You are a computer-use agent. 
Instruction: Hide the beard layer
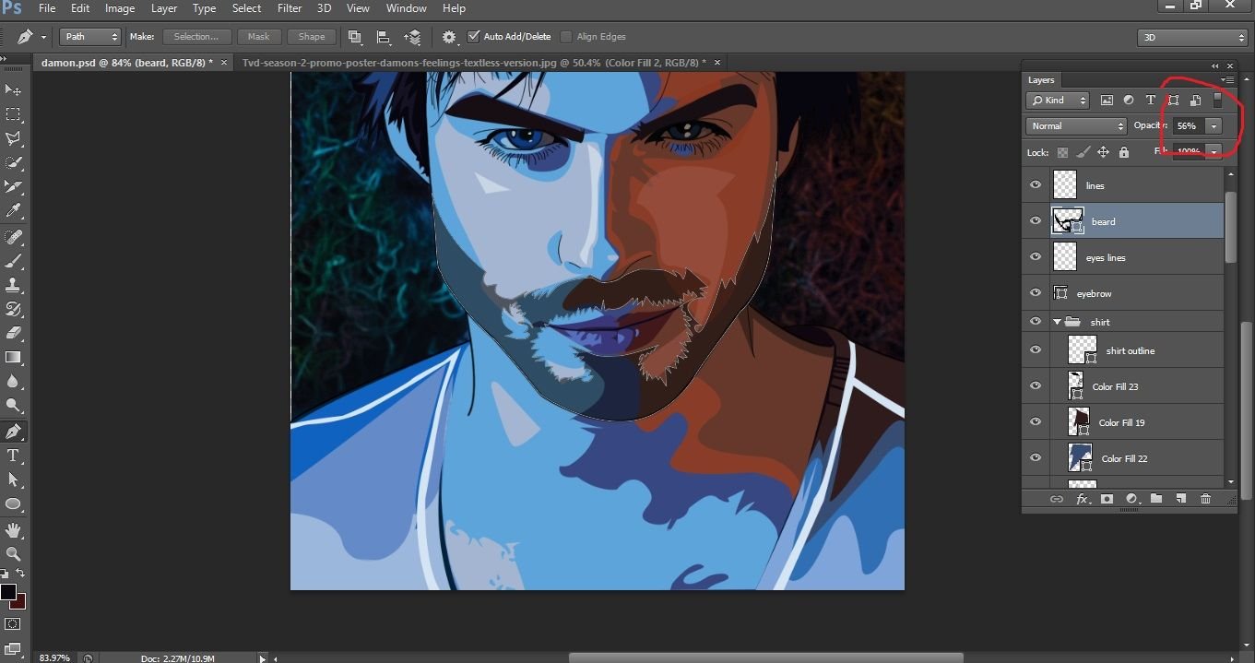(1035, 221)
